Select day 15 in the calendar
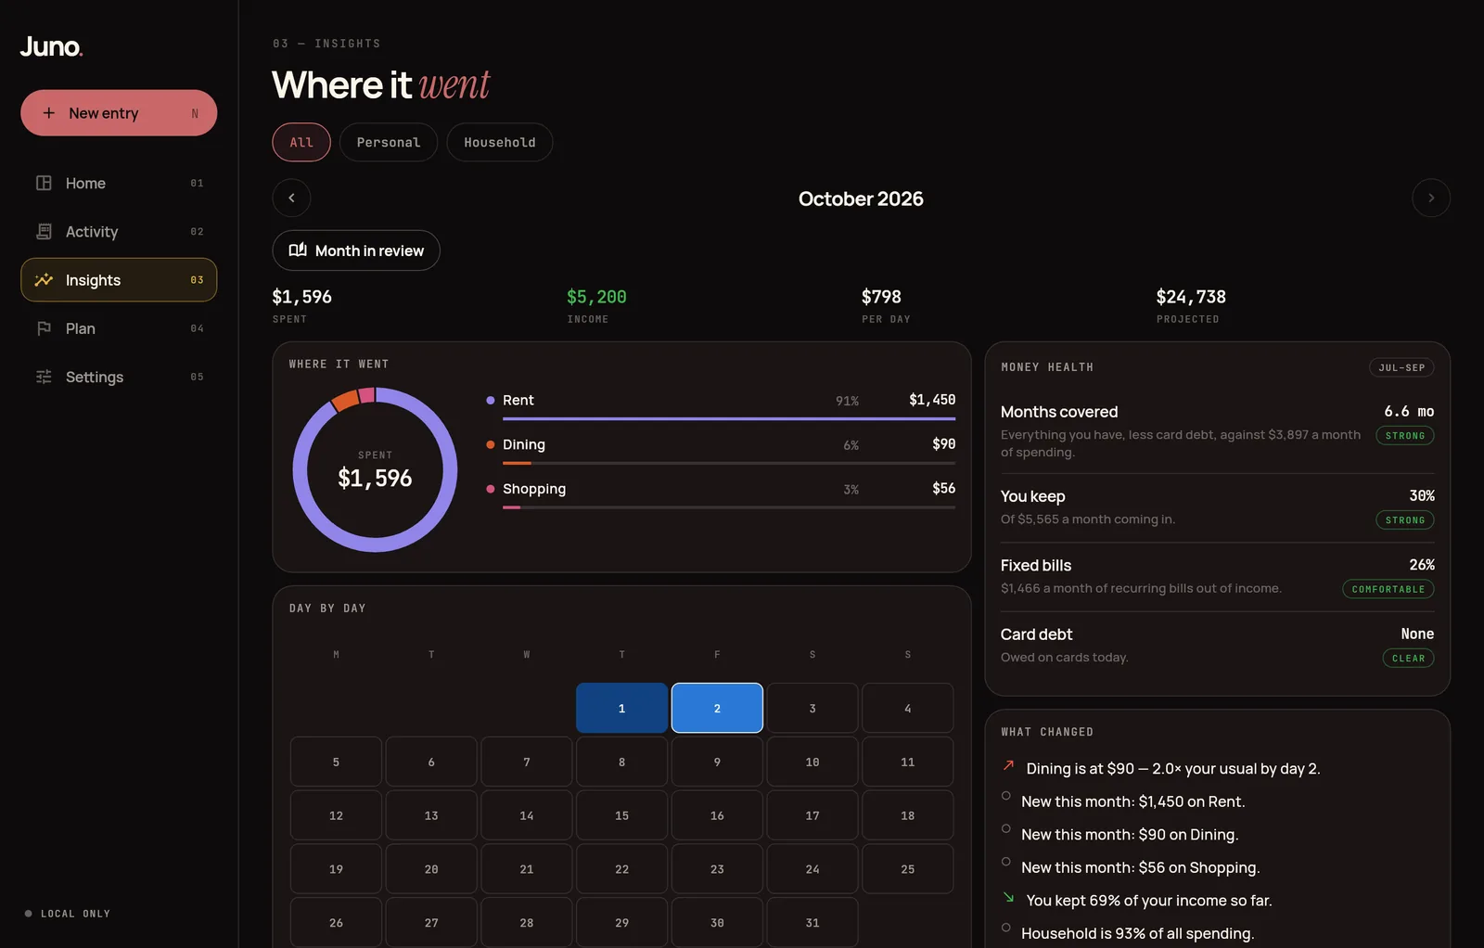This screenshot has width=1484, height=948. pos(621,815)
